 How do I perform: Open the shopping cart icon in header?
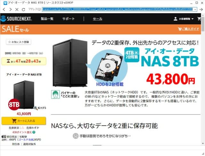(199, 19)
